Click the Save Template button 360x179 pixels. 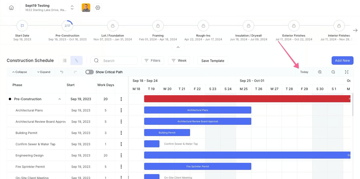tap(213, 61)
